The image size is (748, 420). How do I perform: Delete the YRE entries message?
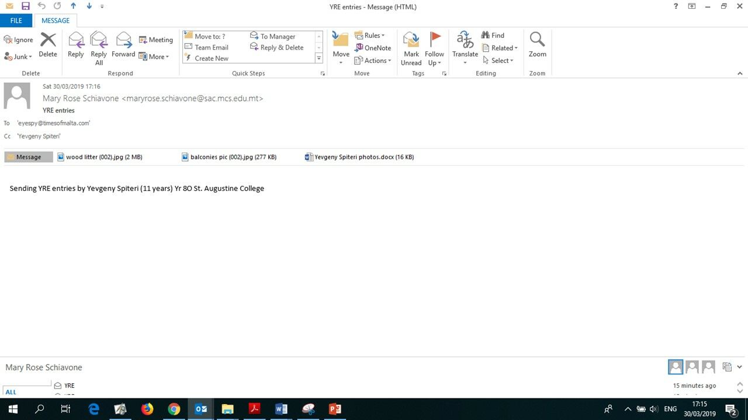[x=48, y=45]
